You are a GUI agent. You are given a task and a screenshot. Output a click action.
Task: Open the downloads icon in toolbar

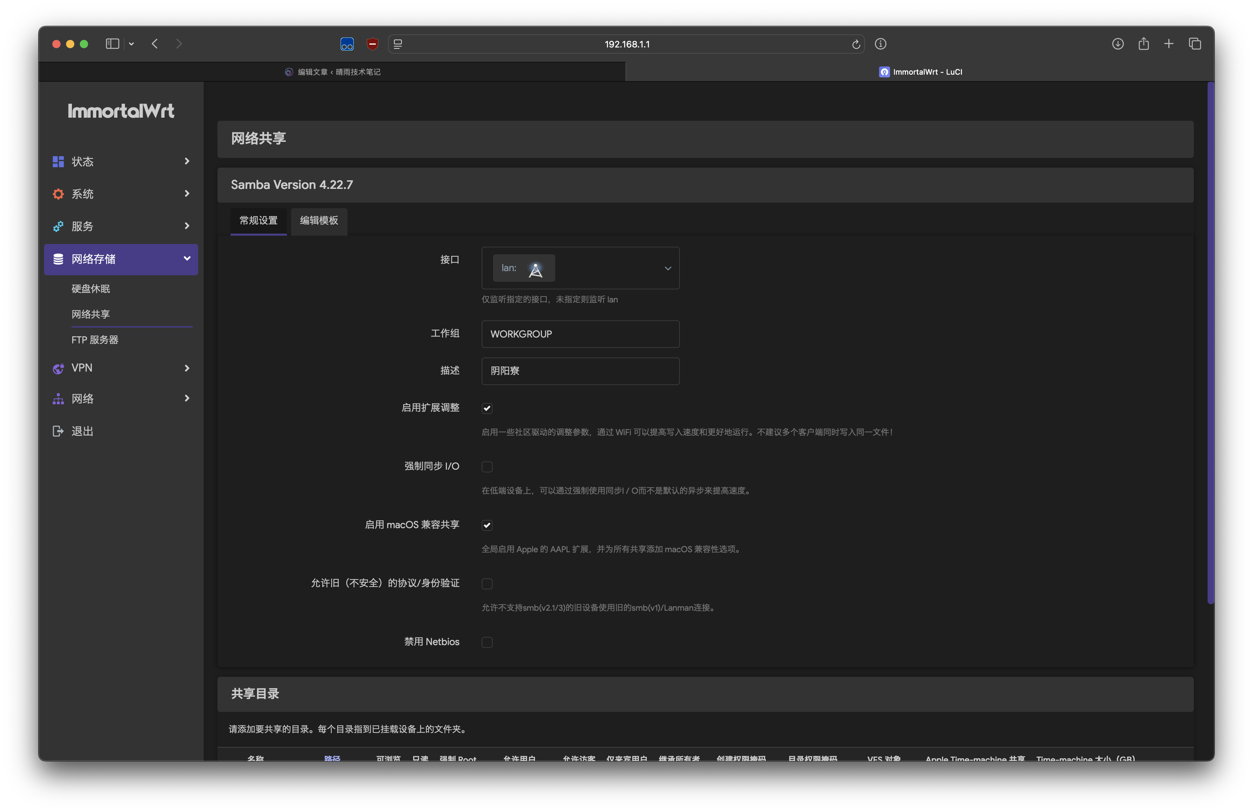[x=1118, y=44]
